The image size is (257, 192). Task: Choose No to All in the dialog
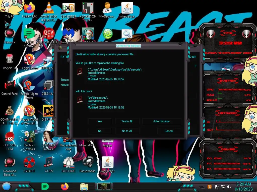127,131
